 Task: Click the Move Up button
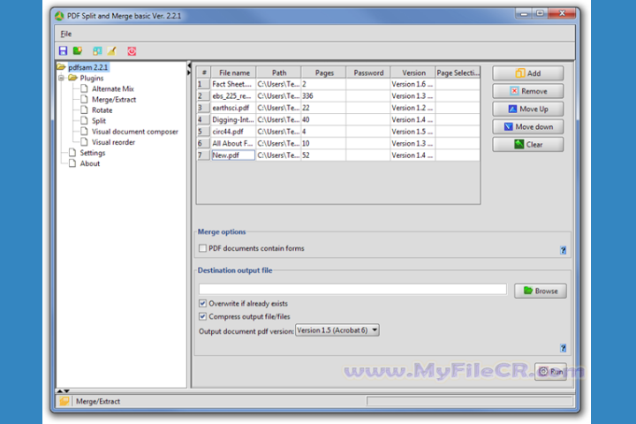click(527, 110)
